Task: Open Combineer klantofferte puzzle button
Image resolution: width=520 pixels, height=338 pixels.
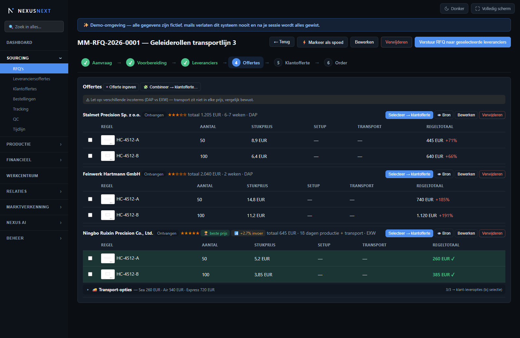Action: pos(170,87)
